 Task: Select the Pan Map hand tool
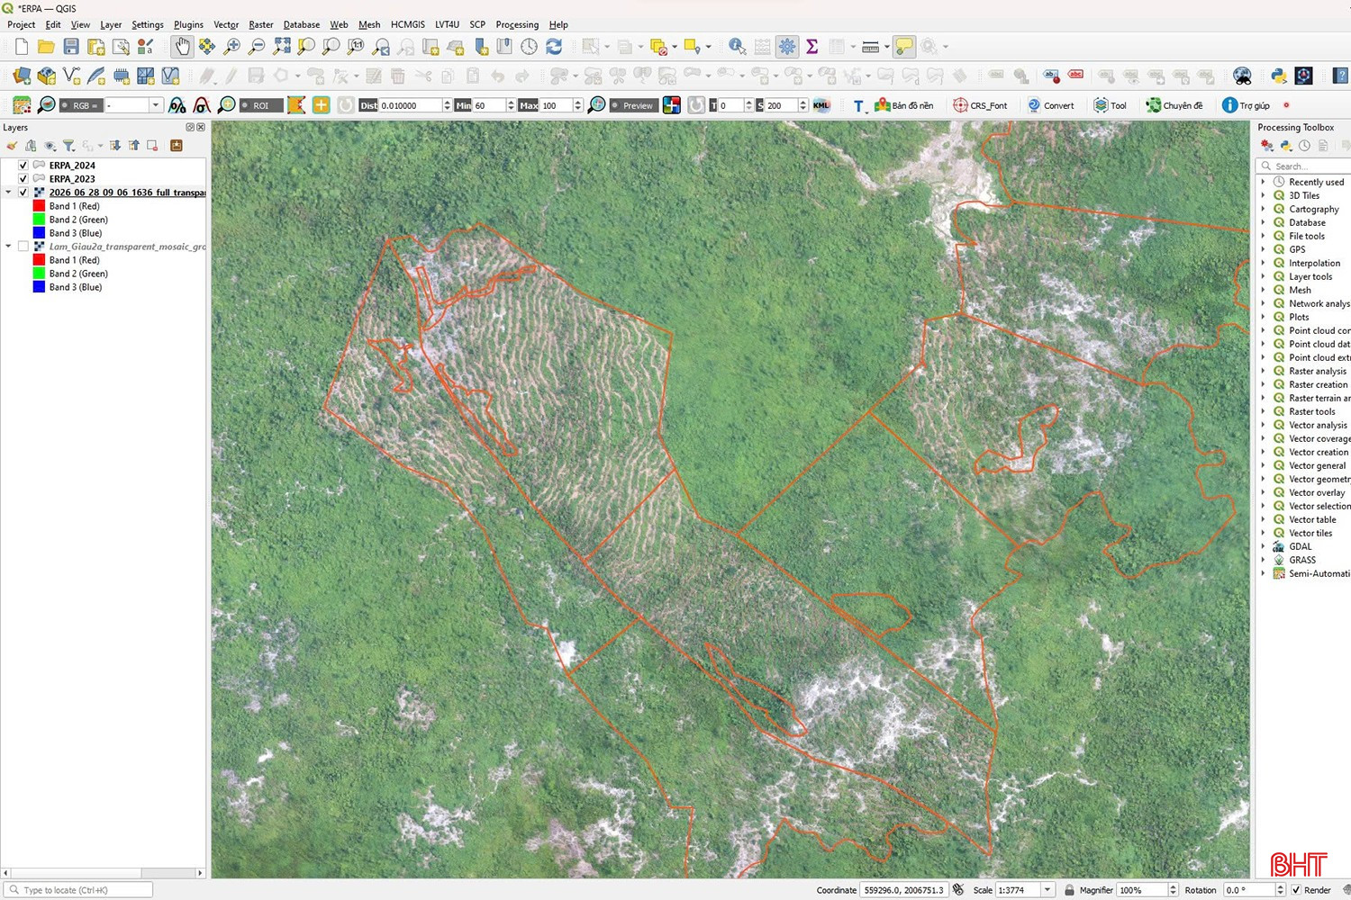coord(183,46)
